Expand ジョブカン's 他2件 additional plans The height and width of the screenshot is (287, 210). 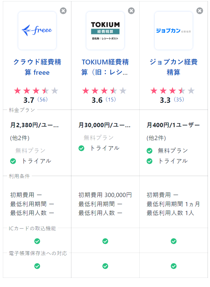pos(156,138)
